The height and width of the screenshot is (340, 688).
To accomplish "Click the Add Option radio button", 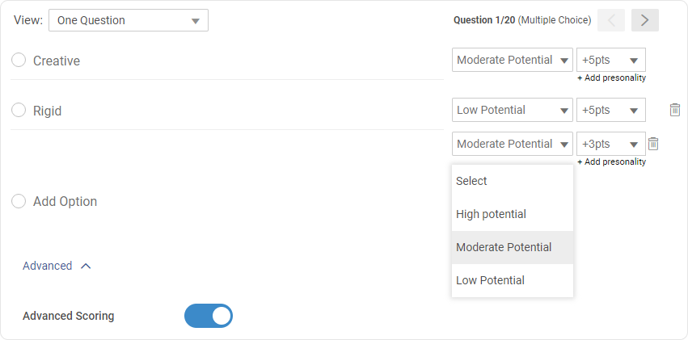I will point(19,201).
